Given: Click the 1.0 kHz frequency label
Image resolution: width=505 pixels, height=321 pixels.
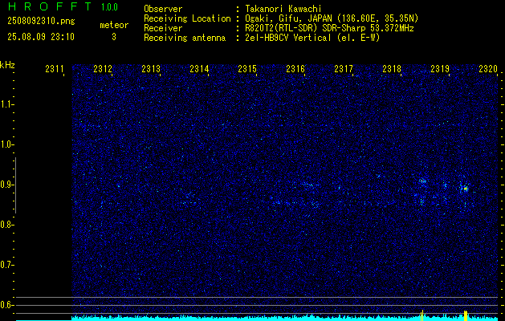Looking at the screenshot, I should pyautogui.click(x=6, y=144).
